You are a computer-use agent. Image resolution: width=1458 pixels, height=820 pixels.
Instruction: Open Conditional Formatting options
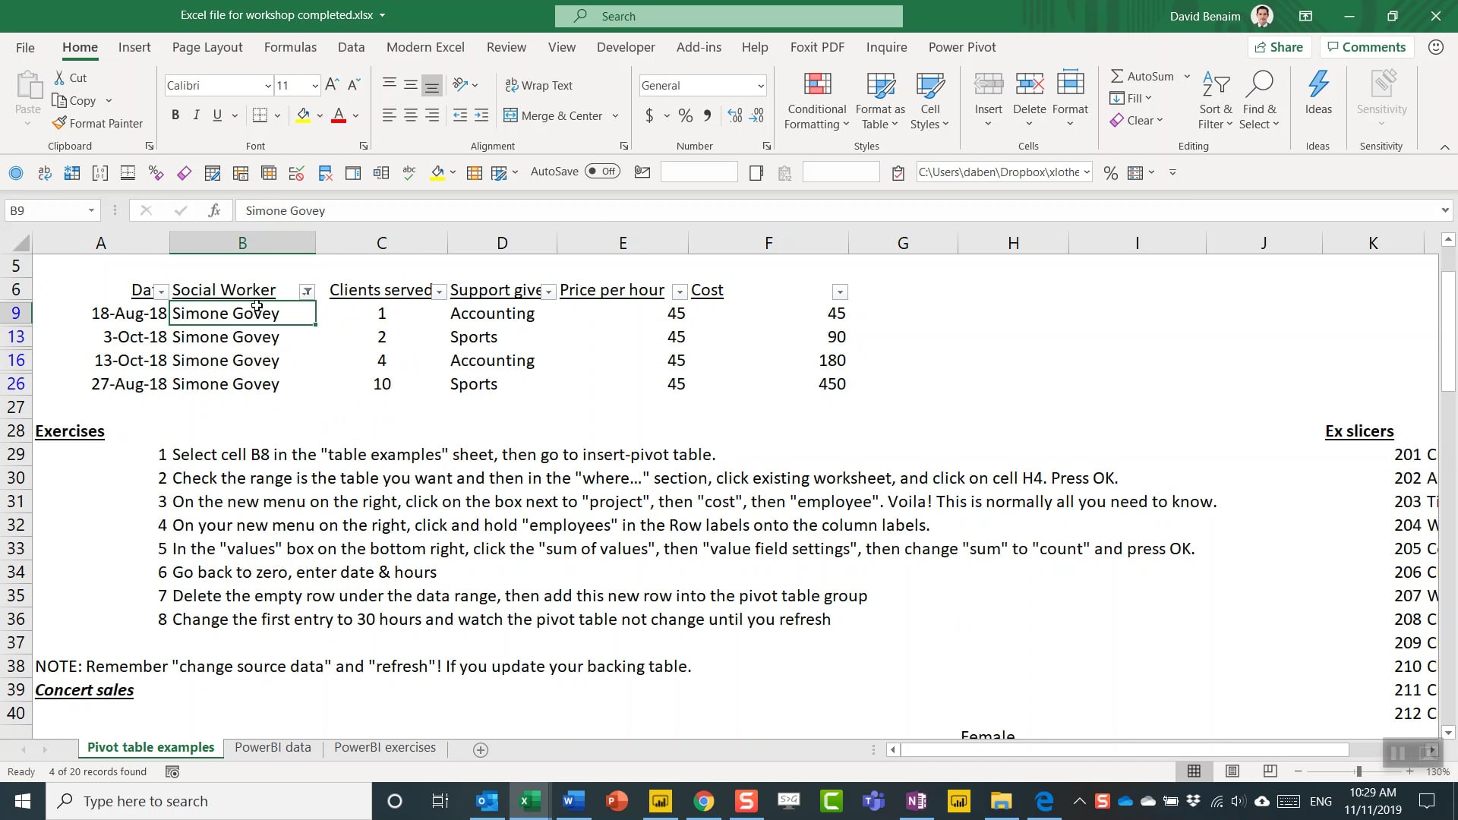(816, 99)
